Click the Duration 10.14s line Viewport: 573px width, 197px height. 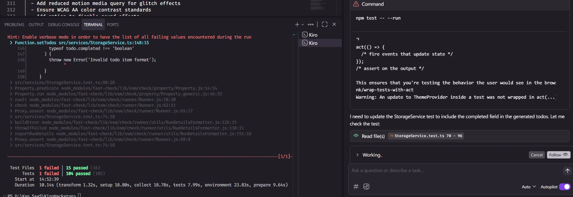point(150,184)
